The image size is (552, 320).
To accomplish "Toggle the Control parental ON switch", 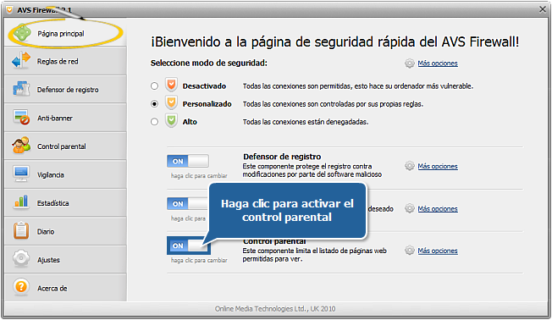I will click(188, 246).
